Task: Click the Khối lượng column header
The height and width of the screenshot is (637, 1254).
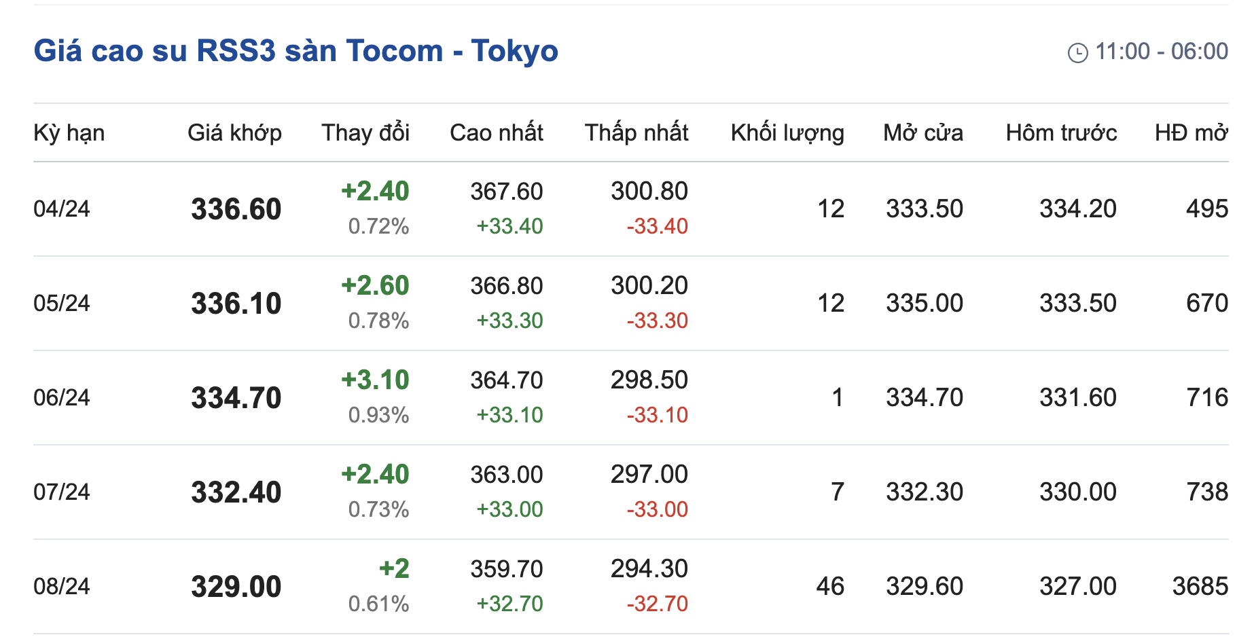Action: tap(787, 132)
